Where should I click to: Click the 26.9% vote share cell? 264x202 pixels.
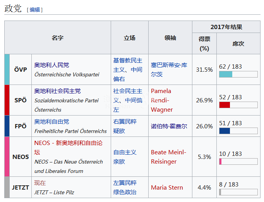click(204, 100)
